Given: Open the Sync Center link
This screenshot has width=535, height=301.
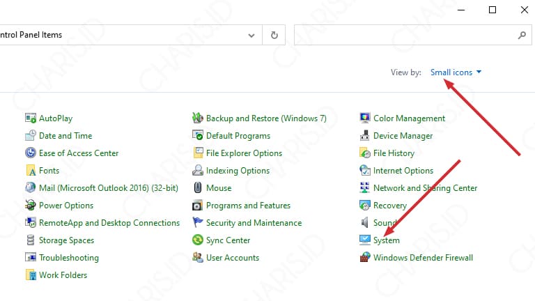Looking at the screenshot, I should click(x=228, y=240).
